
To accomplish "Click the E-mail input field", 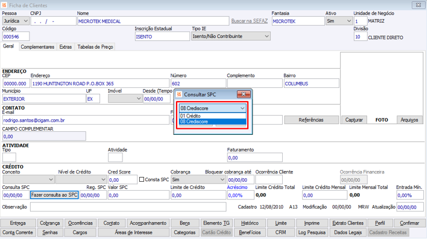I will [86, 120].
